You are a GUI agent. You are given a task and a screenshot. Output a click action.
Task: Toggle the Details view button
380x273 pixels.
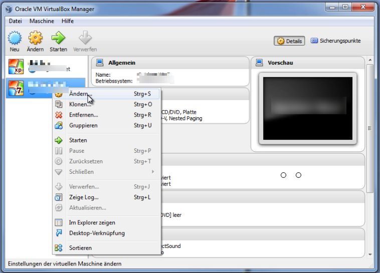pos(290,41)
